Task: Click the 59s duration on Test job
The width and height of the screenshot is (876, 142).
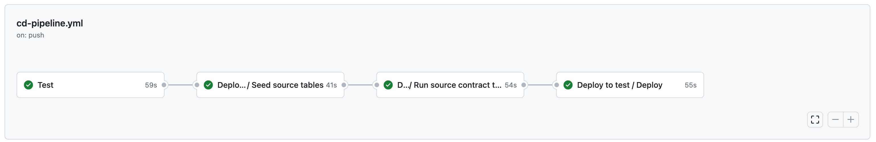Action: click(x=151, y=85)
